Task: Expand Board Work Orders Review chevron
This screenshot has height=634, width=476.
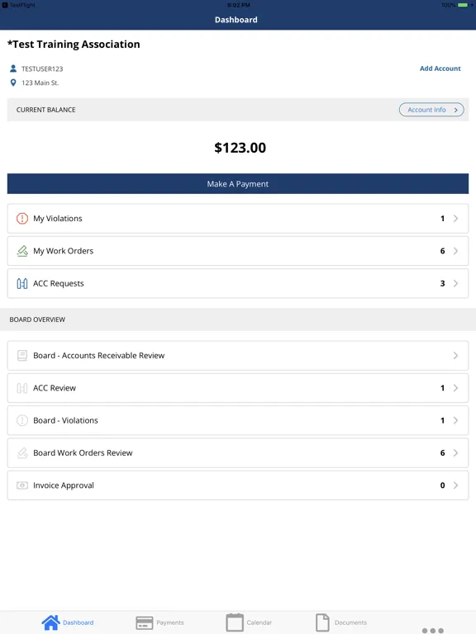Action: [x=456, y=453]
